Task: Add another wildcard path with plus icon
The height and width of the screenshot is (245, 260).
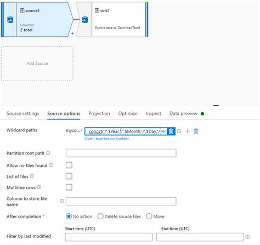Action: [188, 131]
